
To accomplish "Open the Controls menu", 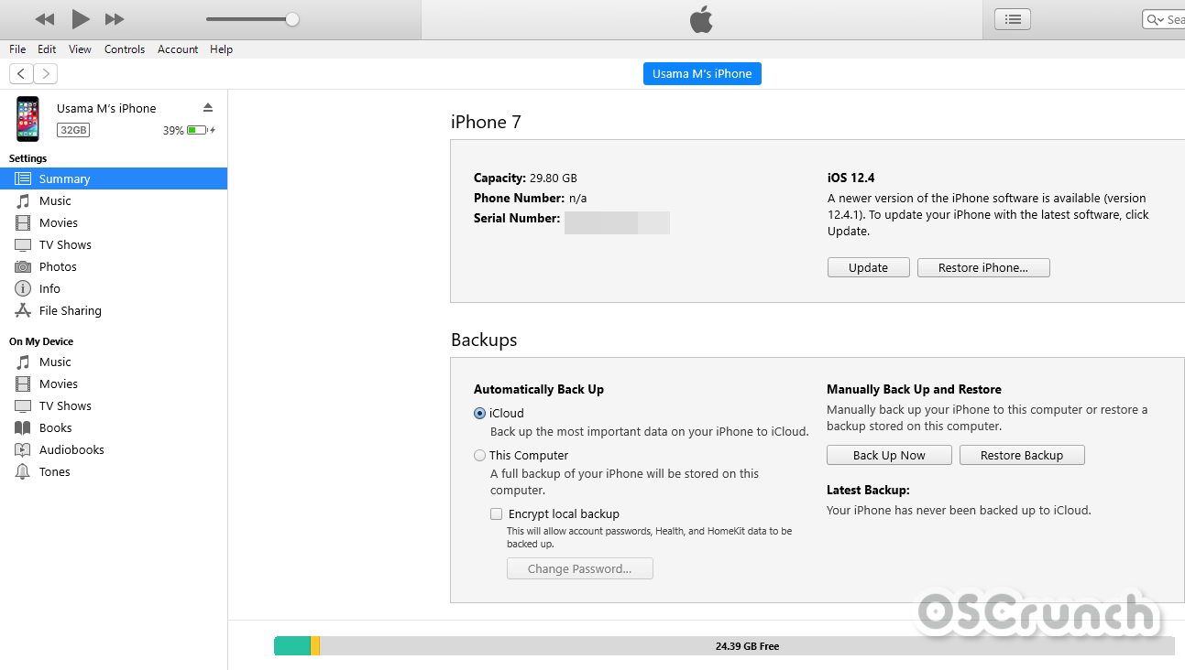I will tap(125, 49).
